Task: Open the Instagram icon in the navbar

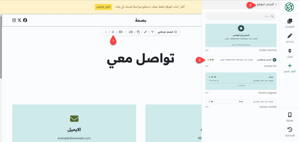Action: coord(14,20)
